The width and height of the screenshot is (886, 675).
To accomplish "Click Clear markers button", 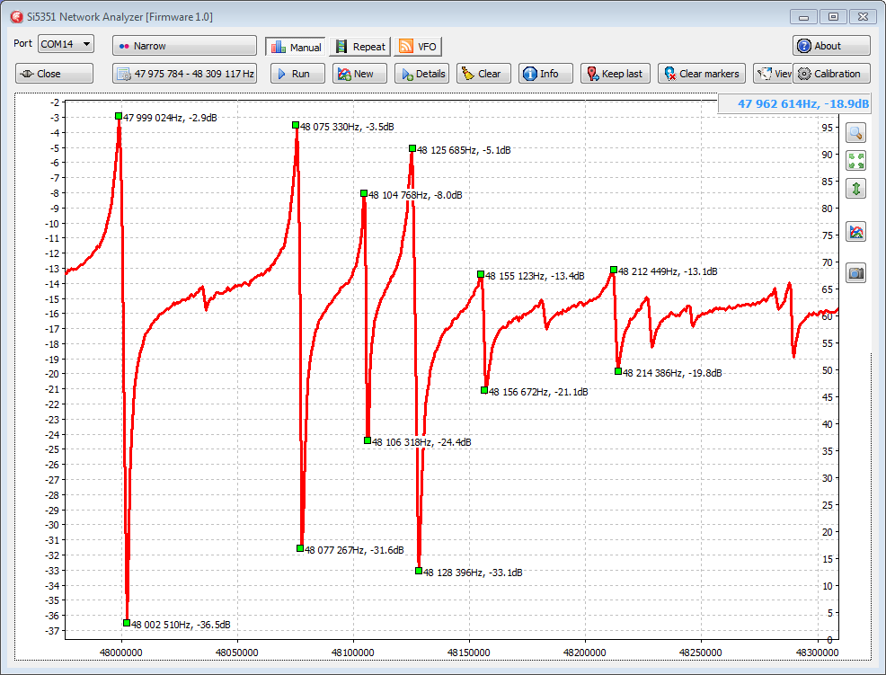I will click(x=701, y=74).
